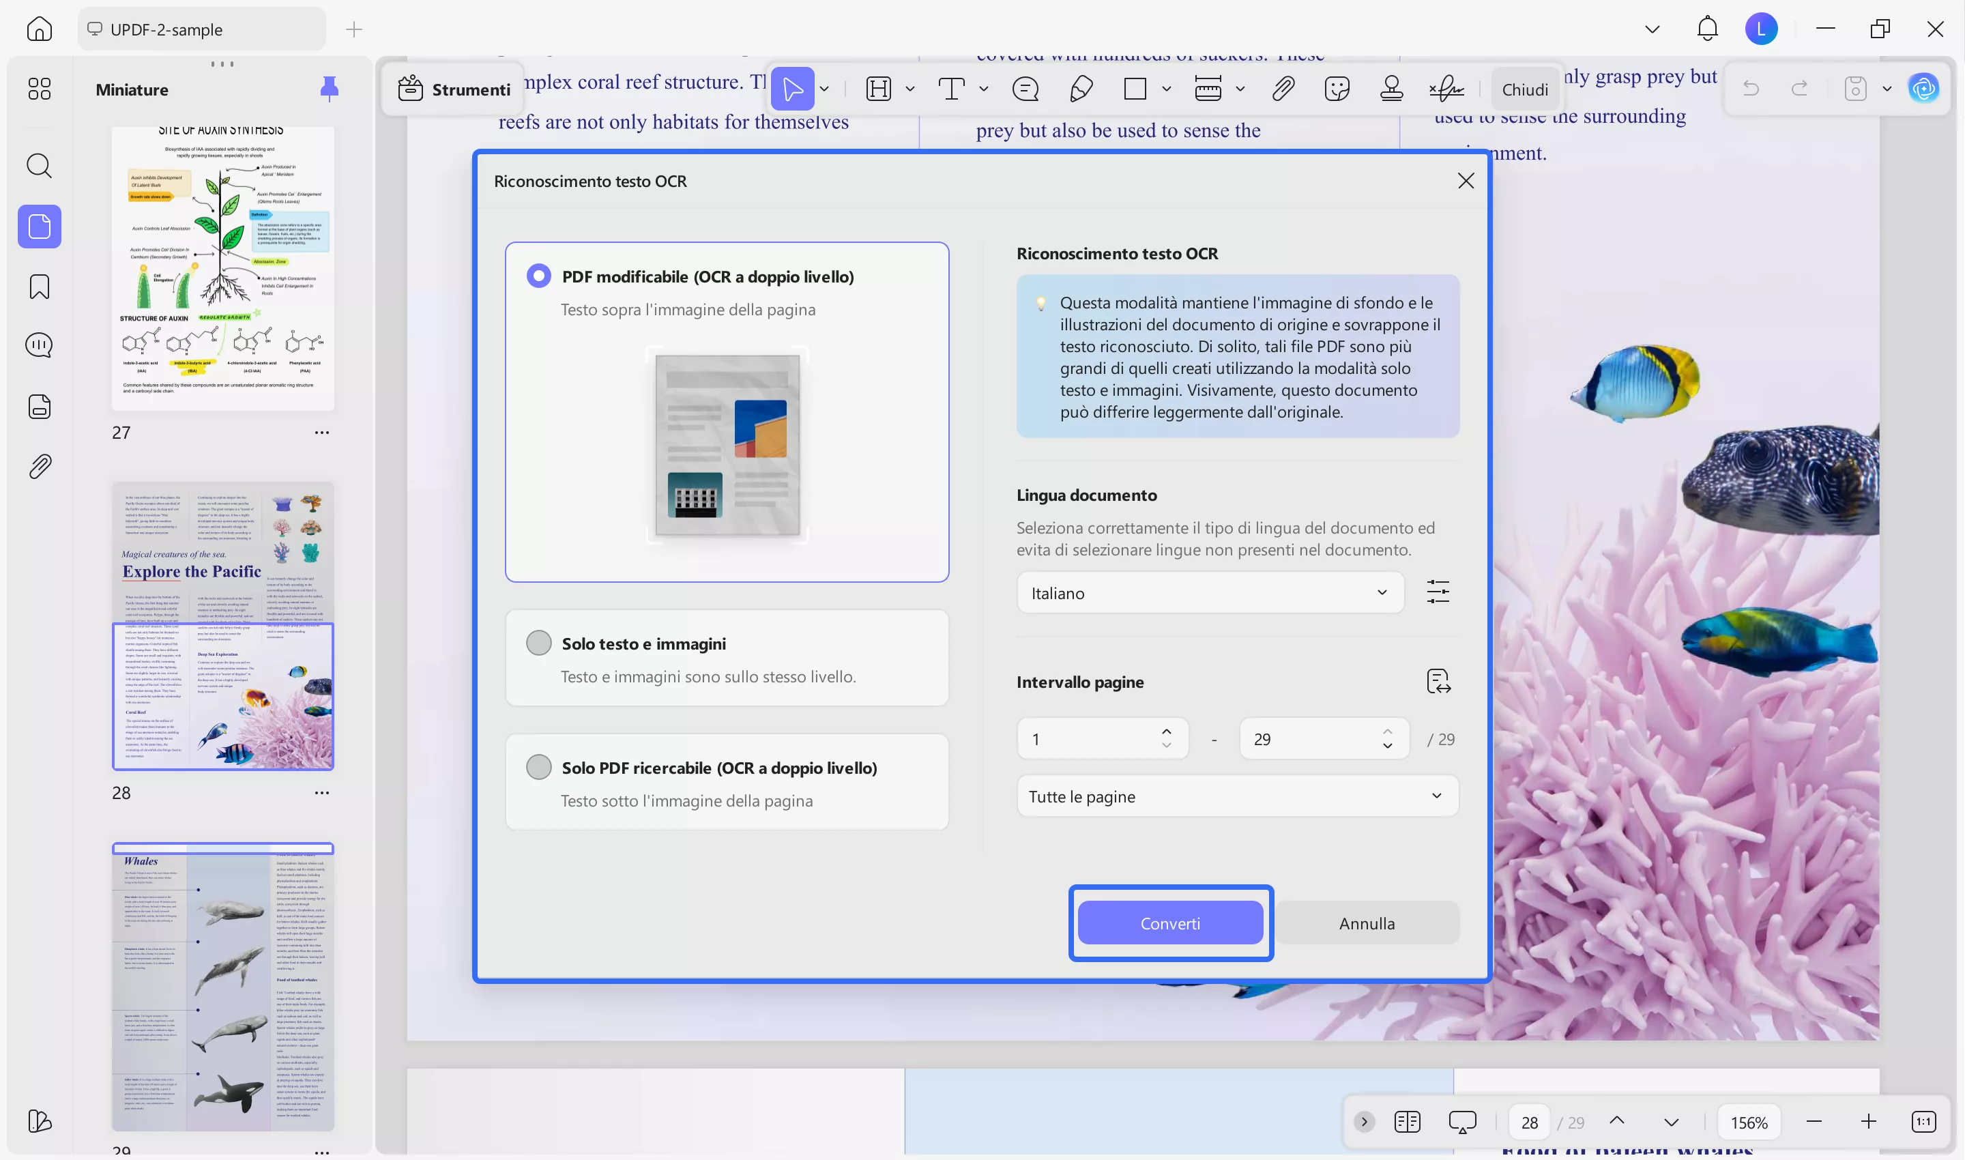The image size is (1965, 1160).
Task: Click the attachment paperclip in the toolbar
Action: click(1283, 89)
